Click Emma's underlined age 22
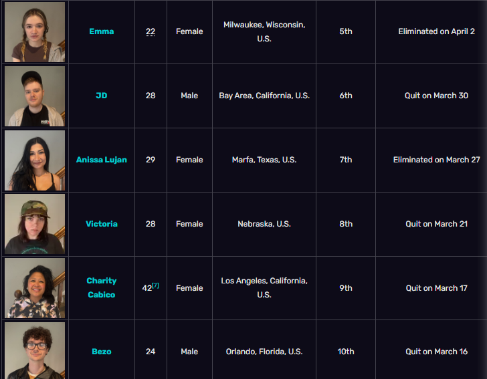This screenshot has height=379, width=487. click(x=151, y=31)
